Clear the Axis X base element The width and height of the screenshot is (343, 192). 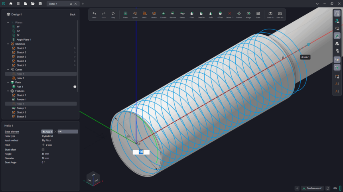coord(55,131)
